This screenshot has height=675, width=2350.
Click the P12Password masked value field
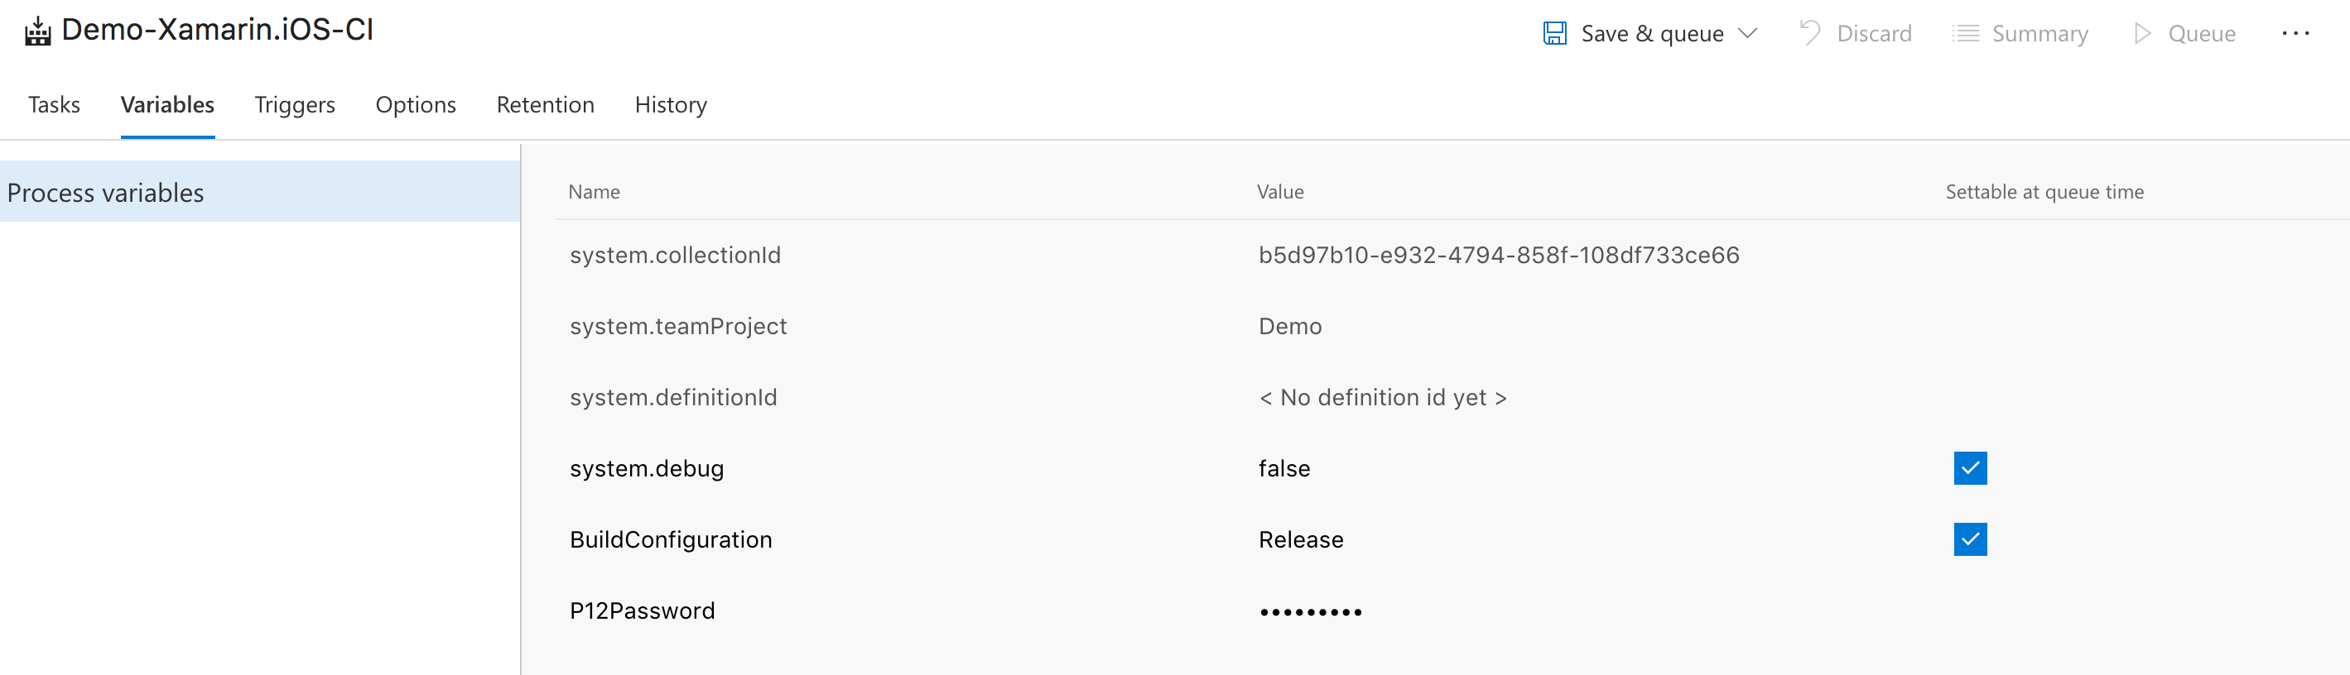point(1311,611)
